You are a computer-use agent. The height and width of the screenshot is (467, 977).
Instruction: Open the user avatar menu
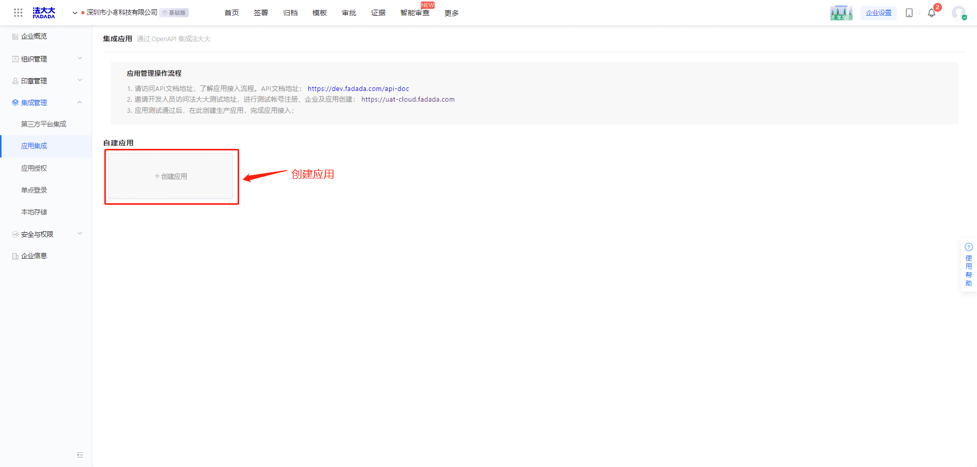coord(959,13)
